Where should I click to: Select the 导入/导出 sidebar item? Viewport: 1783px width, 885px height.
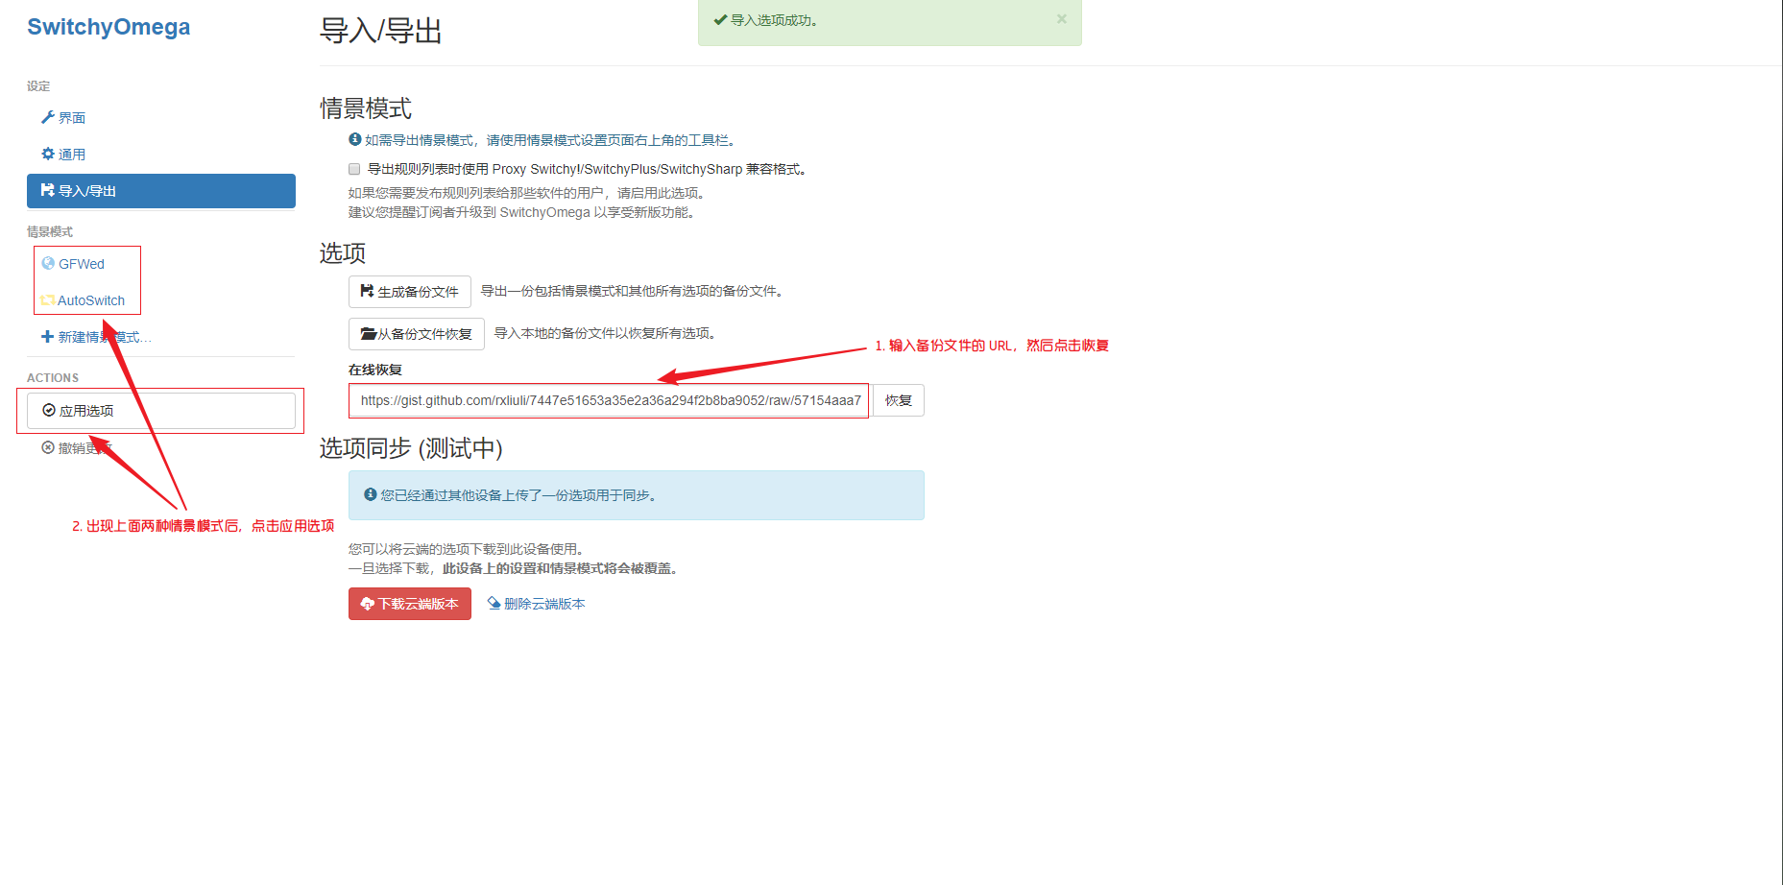point(161,191)
